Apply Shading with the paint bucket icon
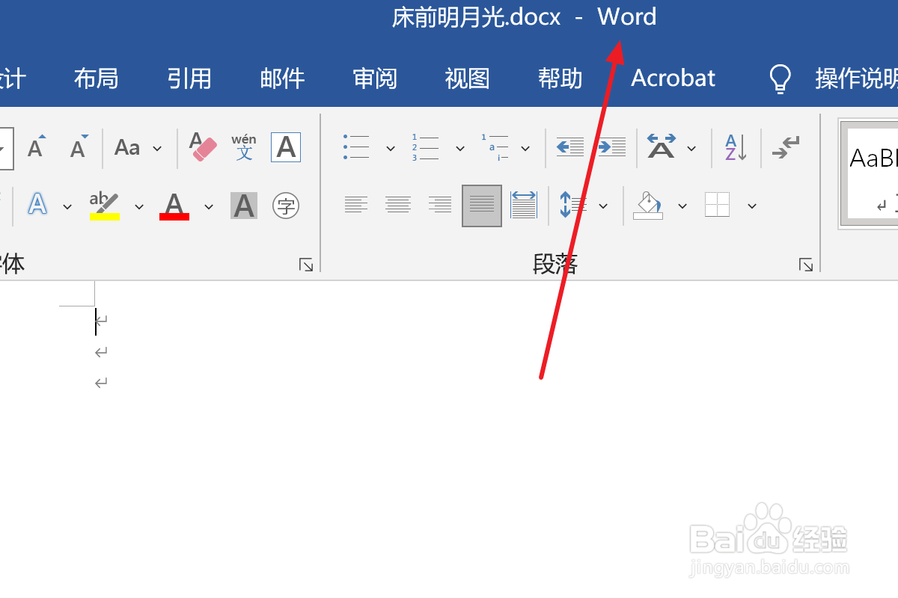898x598 pixels. point(648,206)
